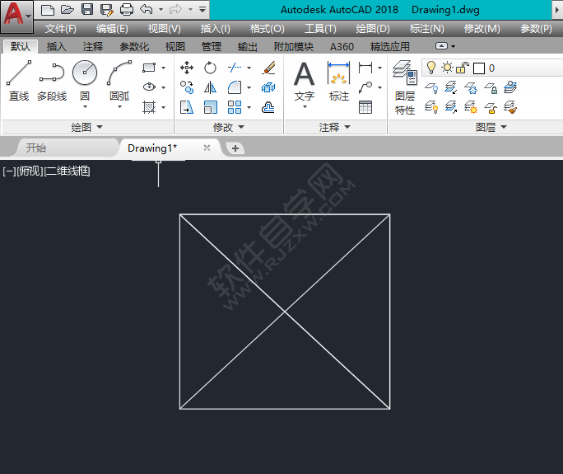Click the [二维线框] visual style control
Viewport: 563px width, 474px height.
(67, 171)
